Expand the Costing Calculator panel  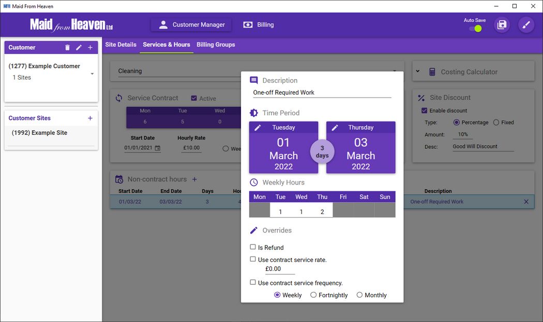click(x=418, y=72)
